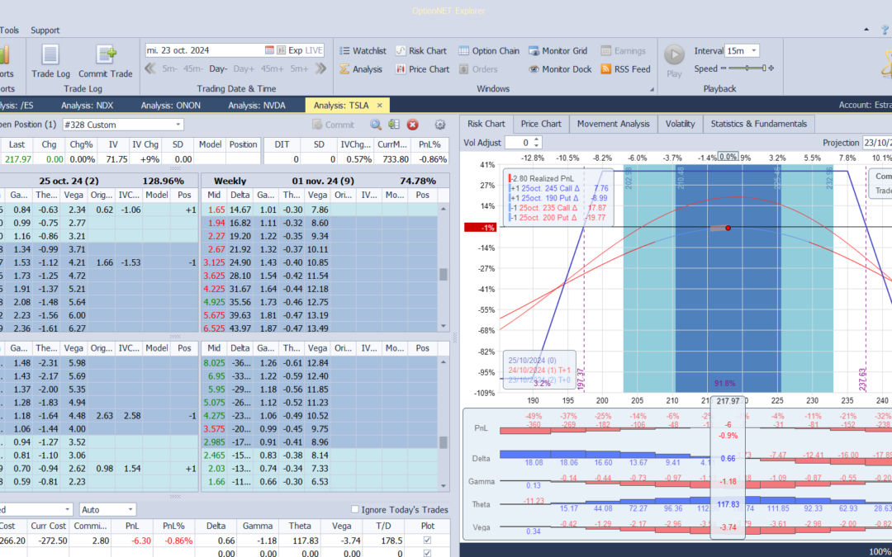Screen dimensions: 892x557
Task: Click the 25 oct. 24 (2) expiry header
Action: click(69, 181)
